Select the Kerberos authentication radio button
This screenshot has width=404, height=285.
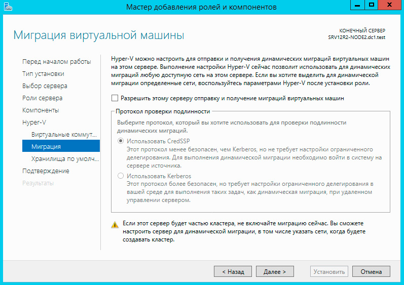pyautogui.click(x=121, y=176)
